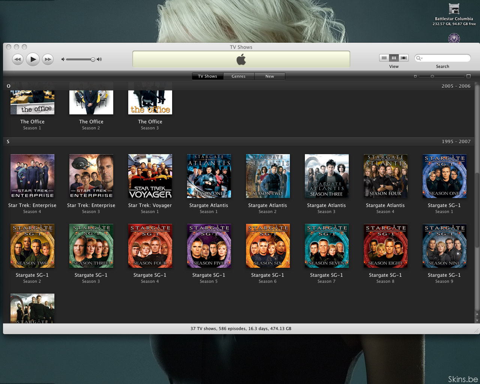Click the '2005 - 2006' year range
Screen dimensions: 480x384
tap(456, 86)
